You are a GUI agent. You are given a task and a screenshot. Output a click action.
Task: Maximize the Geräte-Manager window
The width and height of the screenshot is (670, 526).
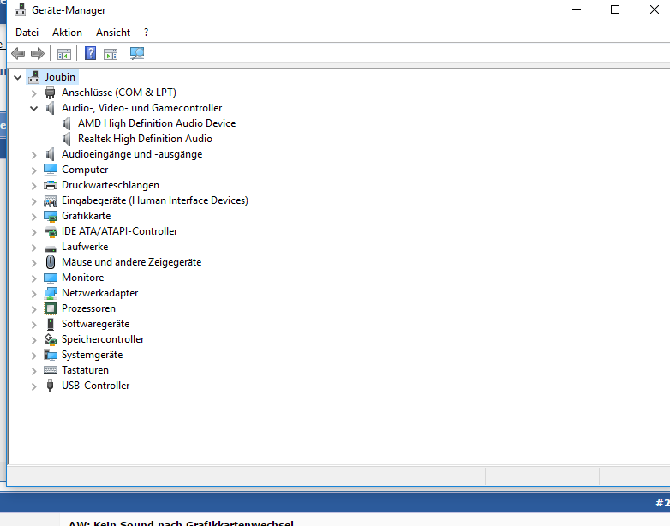coord(615,9)
